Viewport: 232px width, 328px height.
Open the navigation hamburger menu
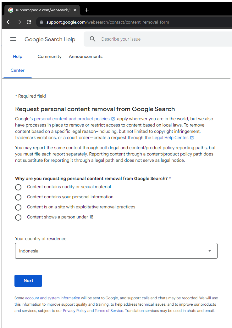(13, 39)
